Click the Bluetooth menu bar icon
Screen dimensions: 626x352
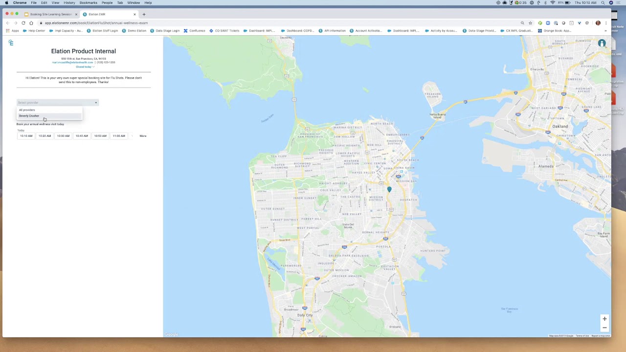pyautogui.click(x=545, y=3)
